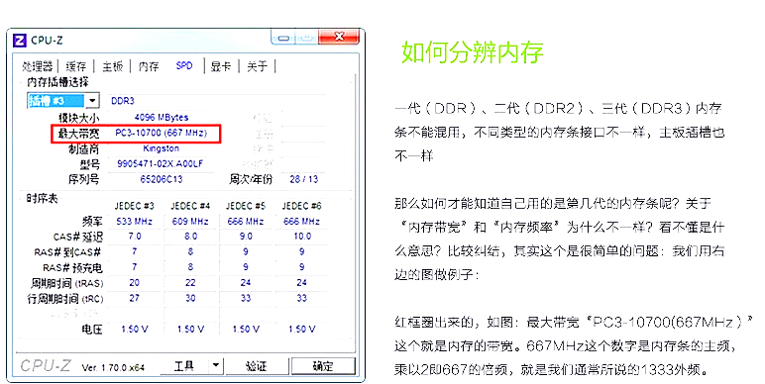The image size is (765, 384).
Task: Switch to the 缓存 tab
Action: point(76,66)
